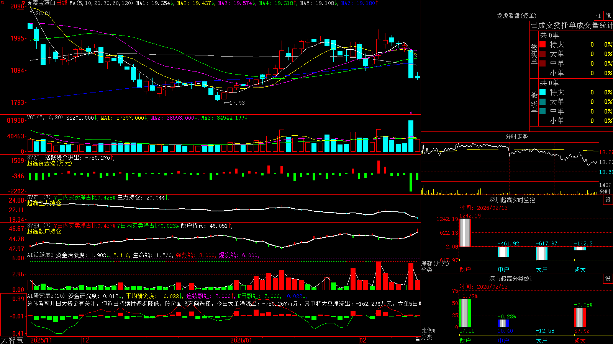Click the -461.92 中户 bar in realtime monitor
The width and height of the screenshot is (613, 344).
(503, 252)
